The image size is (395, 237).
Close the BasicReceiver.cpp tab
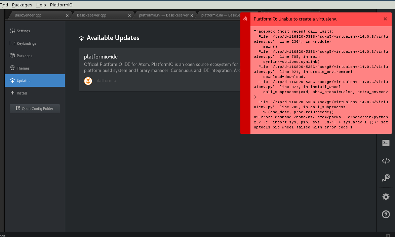pos(129,15)
